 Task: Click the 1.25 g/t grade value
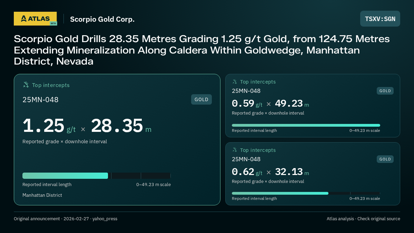click(x=49, y=126)
